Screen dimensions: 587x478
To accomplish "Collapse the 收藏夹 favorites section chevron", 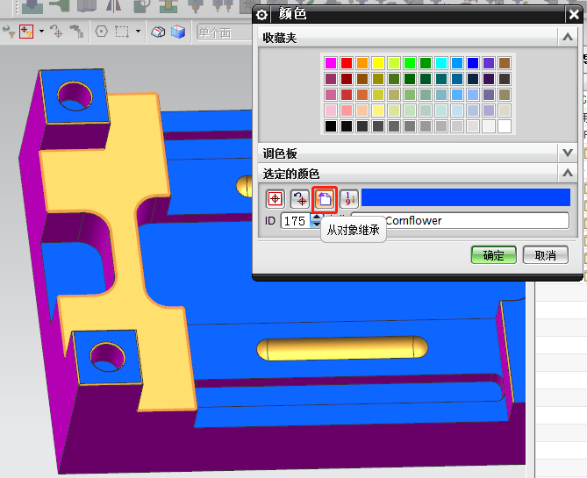I will [x=568, y=37].
